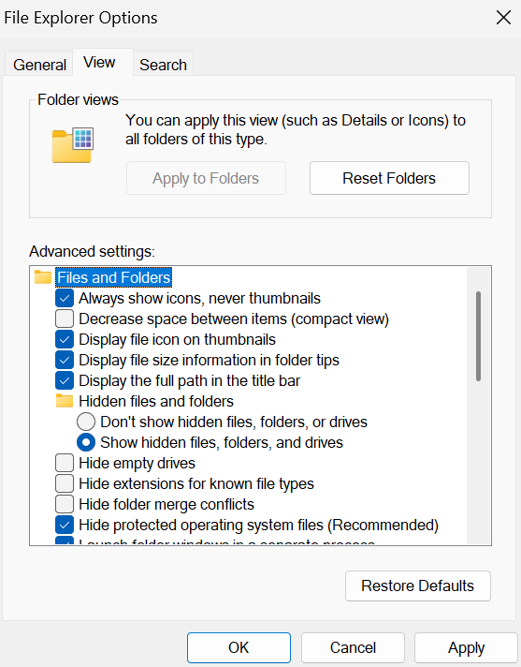
Task: Switch to the General tab
Action: tap(39, 65)
